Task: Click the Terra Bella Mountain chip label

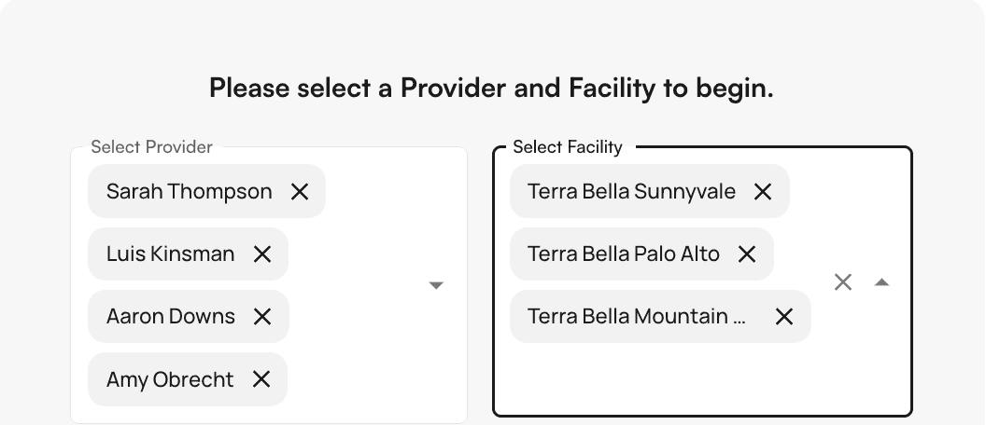Action: point(637,317)
